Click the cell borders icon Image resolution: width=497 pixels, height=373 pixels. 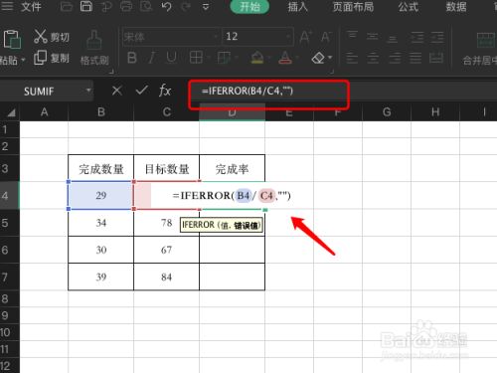coord(196,58)
